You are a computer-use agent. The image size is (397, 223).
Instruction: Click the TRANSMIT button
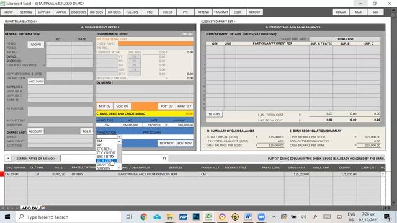[221, 12]
